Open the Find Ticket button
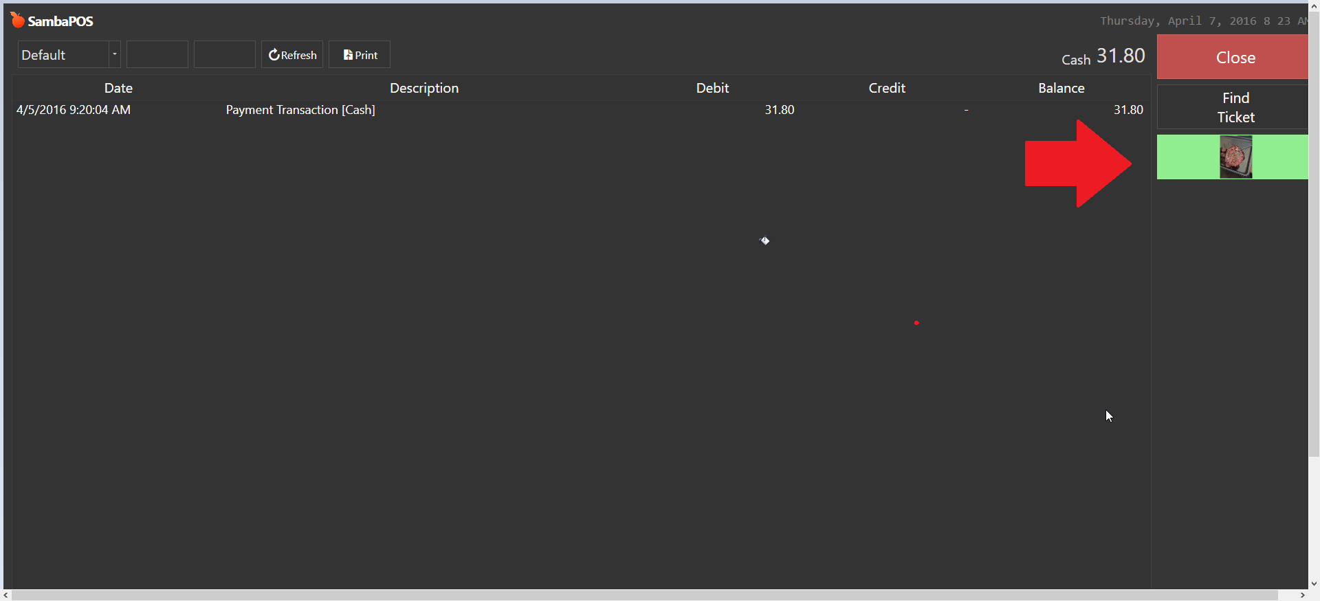1320x601 pixels. click(1235, 107)
